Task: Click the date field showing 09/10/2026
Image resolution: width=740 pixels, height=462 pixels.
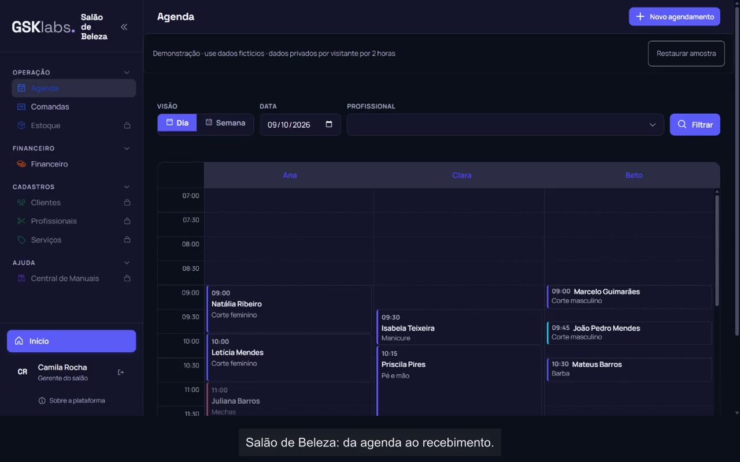Action: click(x=300, y=125)
